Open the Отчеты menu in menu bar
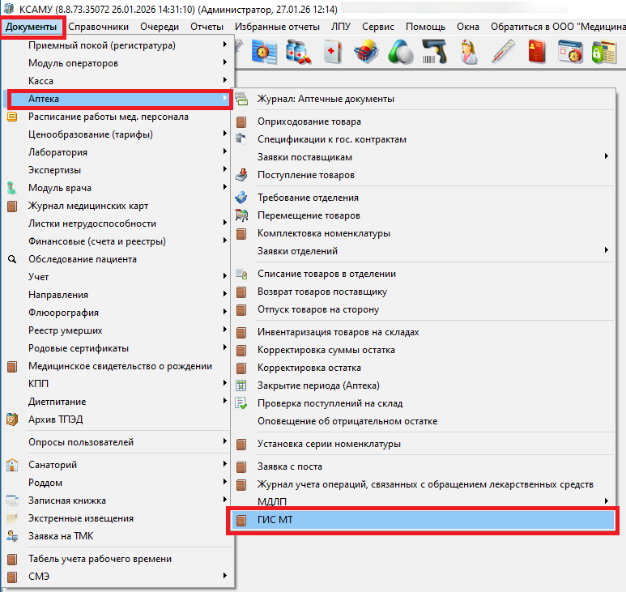Image resolution: width=626 pixels, height=592 pixels. click(207, 27)
